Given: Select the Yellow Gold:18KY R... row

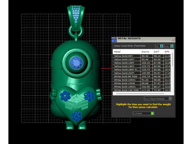Looking at the screenshot, I should pos(142,70).
